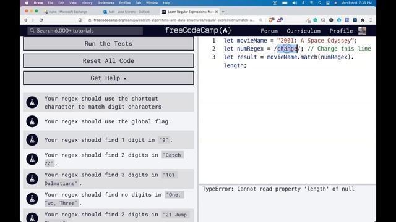
Task: Click the black circle extension icon
Action: [331, 20]
